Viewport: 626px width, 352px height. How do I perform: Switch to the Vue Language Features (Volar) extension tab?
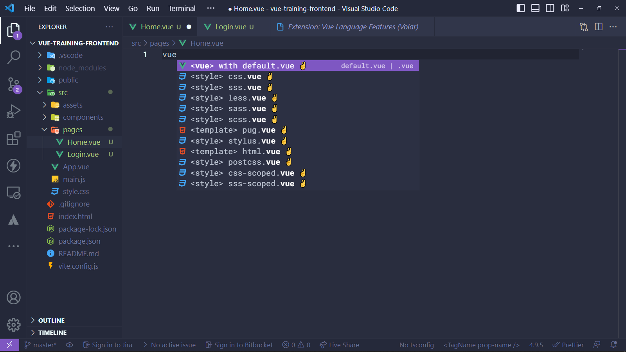tap(352, 27)
